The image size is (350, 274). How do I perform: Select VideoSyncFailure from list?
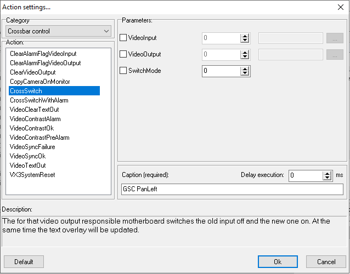click(32, 147)
